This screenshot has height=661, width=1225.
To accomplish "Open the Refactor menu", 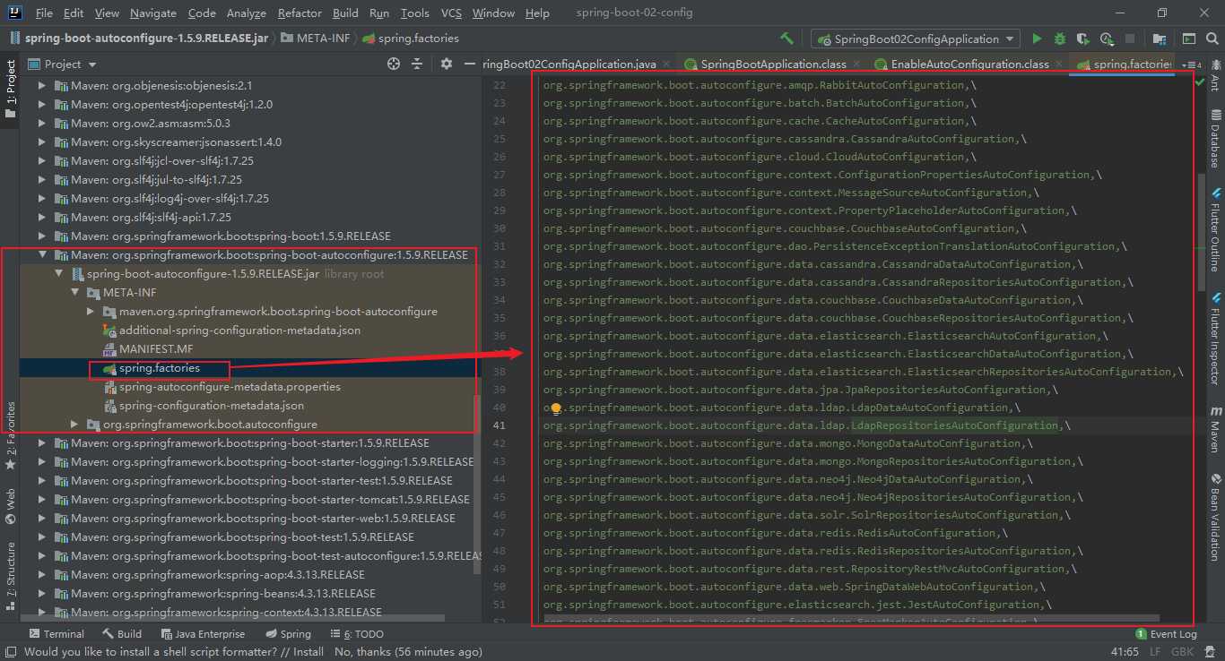I will (300, 13).
